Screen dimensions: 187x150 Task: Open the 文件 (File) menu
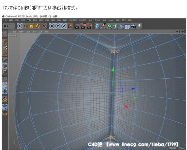(5, 20)
